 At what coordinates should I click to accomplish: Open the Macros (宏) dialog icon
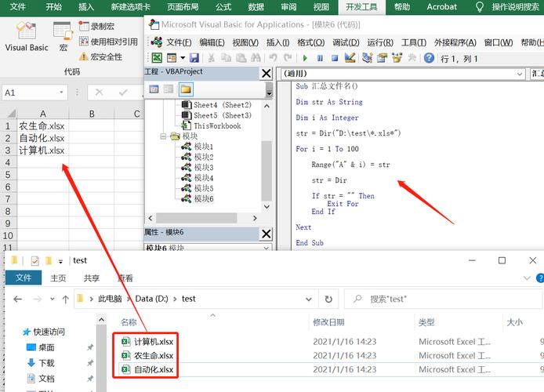point(63,36)
